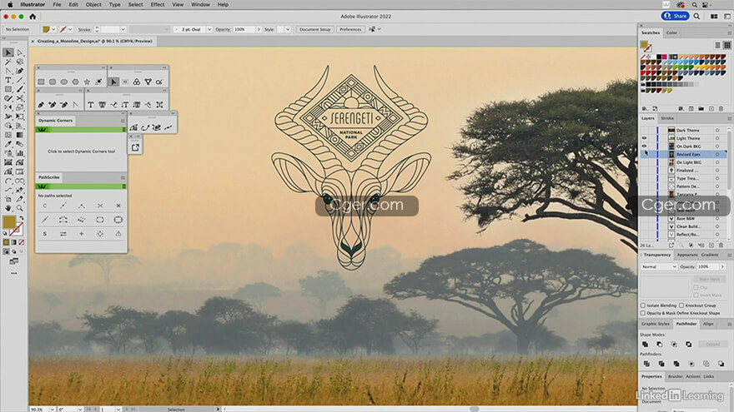Image resolution: width=734 pixels, height=412 pixels.
Task: Click Minus Back pathfinder icon
Action: (721, 364)
